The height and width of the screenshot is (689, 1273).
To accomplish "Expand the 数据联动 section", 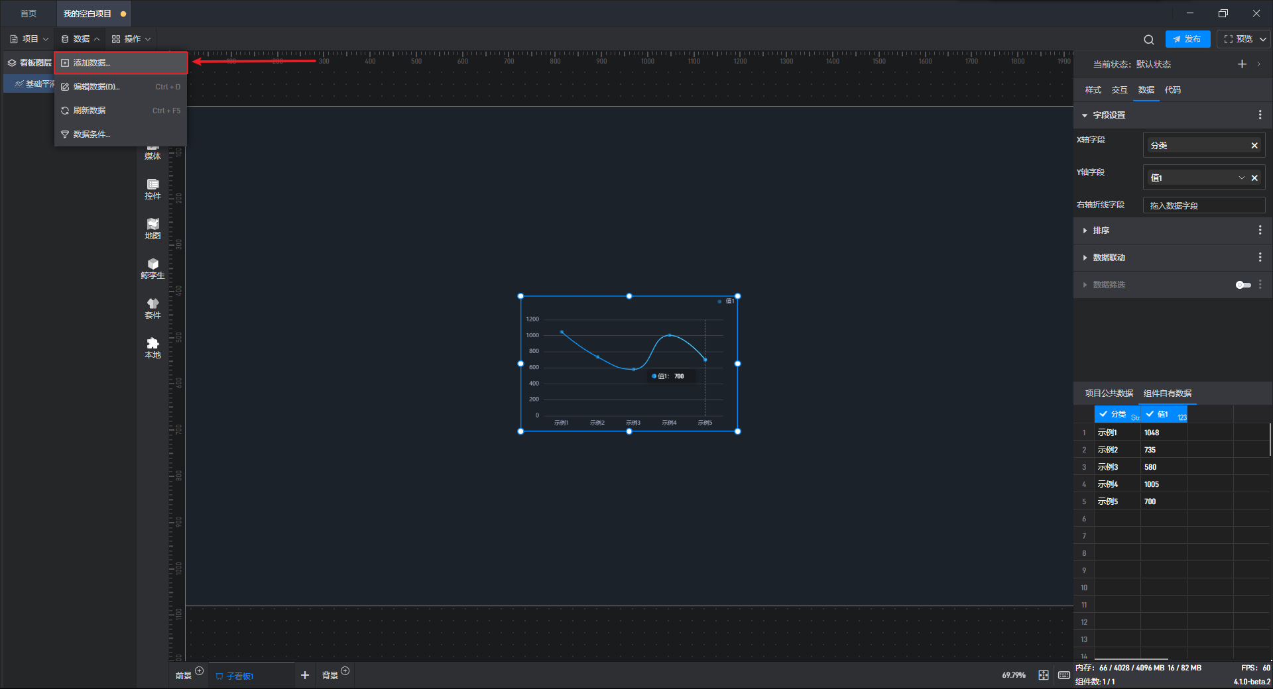I will point(1085,258).
